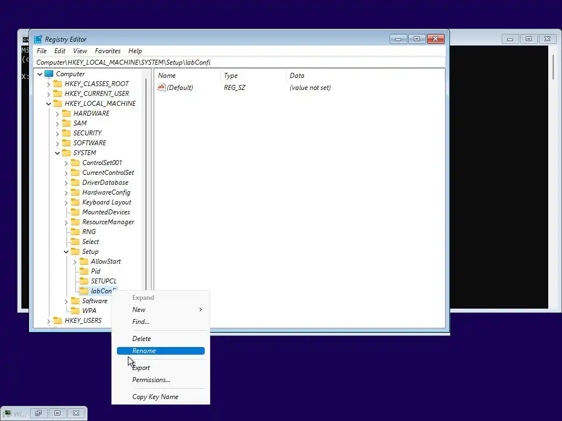
Task: Select the (Default) value row
Action: tap(244, 87)
